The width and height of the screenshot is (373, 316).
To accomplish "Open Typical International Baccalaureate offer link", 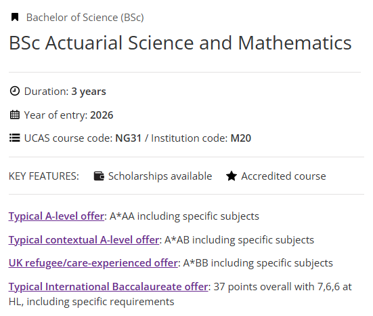I will (x=108, y=287).
